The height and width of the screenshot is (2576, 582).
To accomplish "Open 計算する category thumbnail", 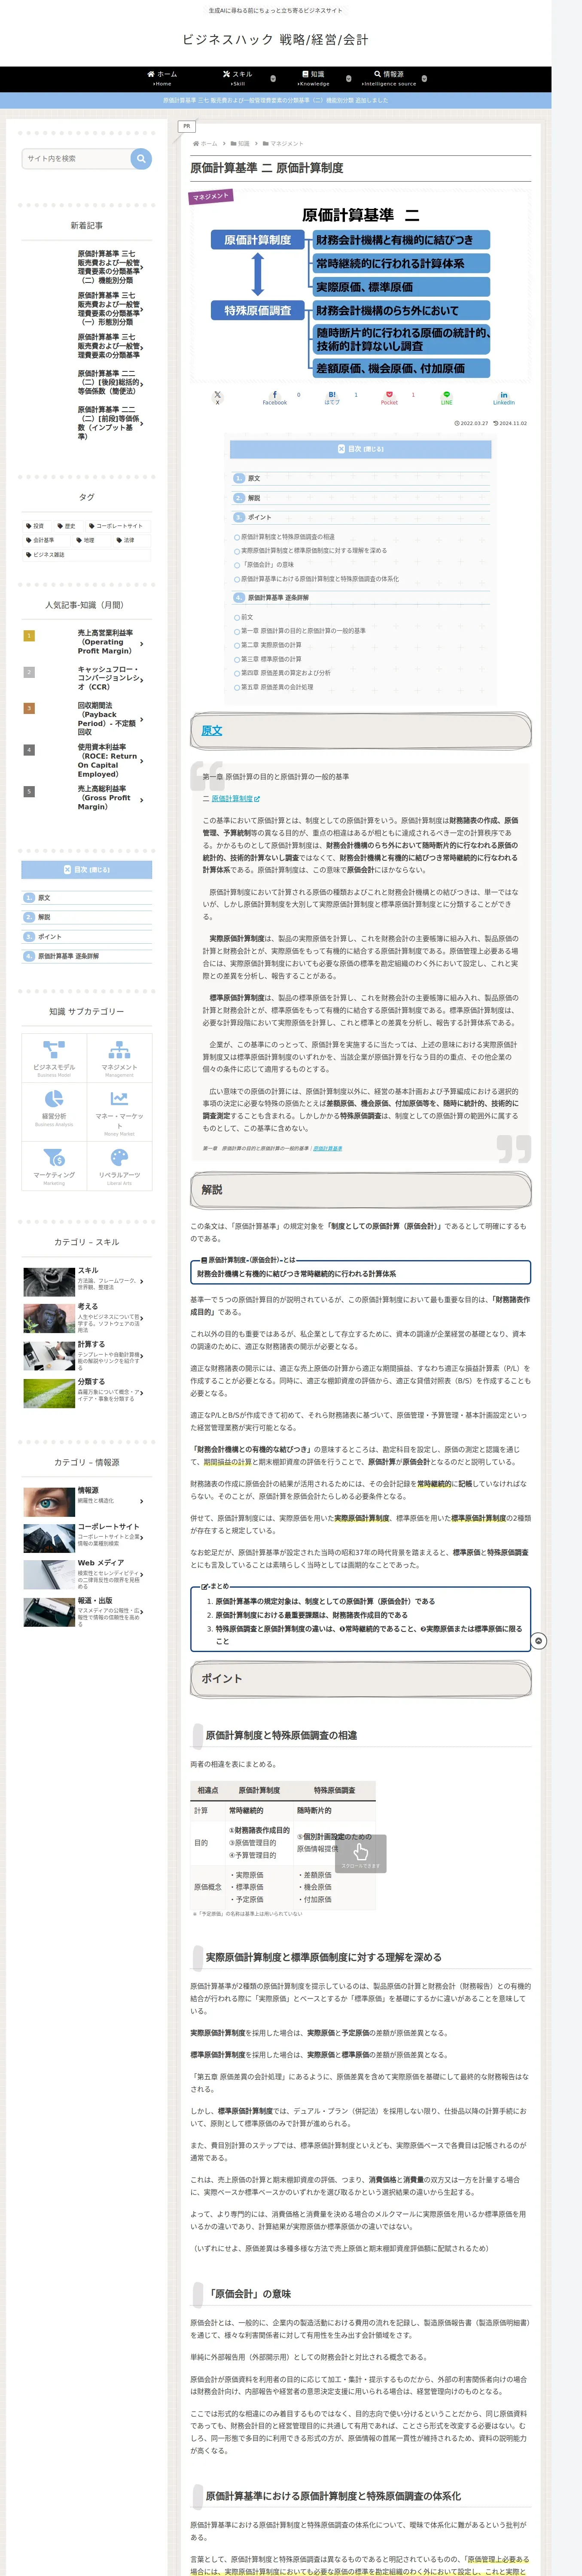I will pos(48,1356).
